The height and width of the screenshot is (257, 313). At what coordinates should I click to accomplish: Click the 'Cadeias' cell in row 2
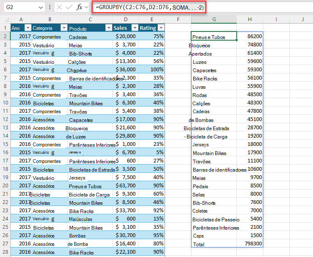pyautogui.click(x=90, y=36)
